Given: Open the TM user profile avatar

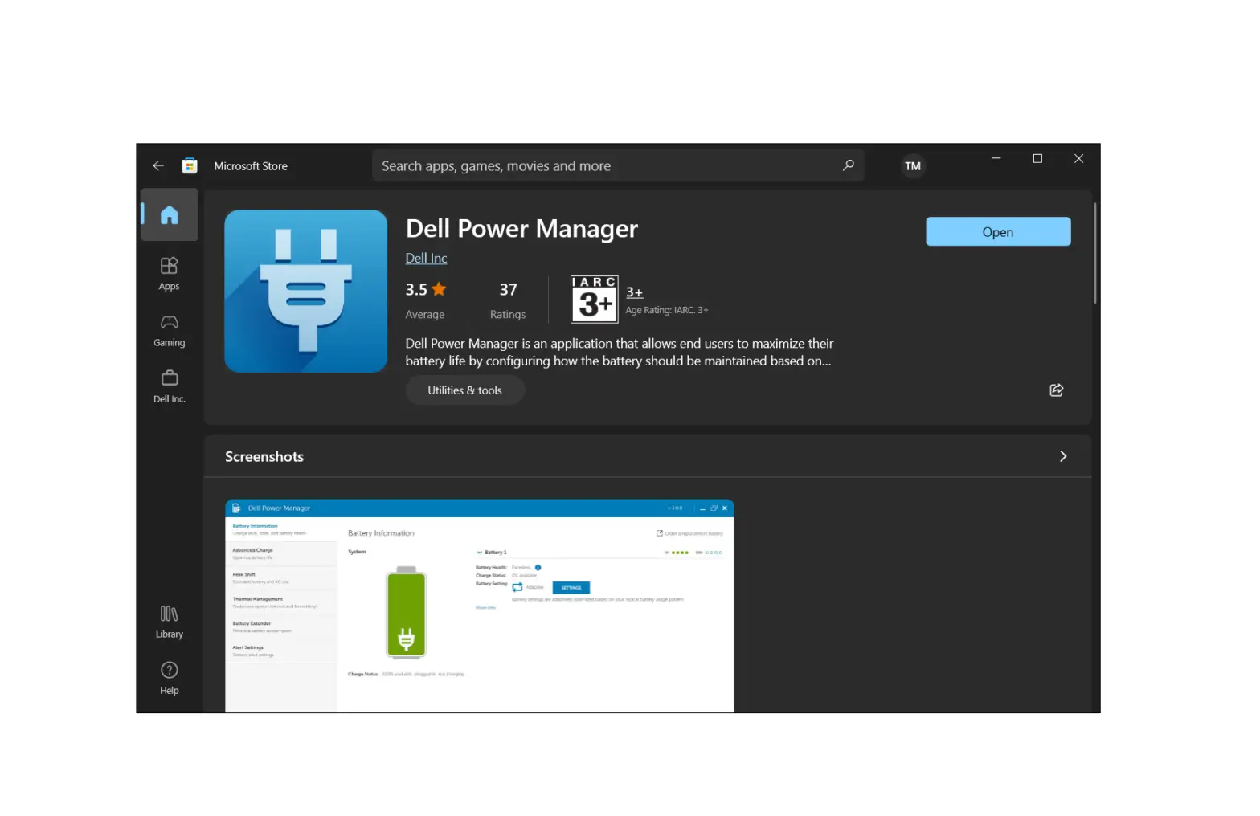Looking at the screenshot, I should click(x=913, y=166).
